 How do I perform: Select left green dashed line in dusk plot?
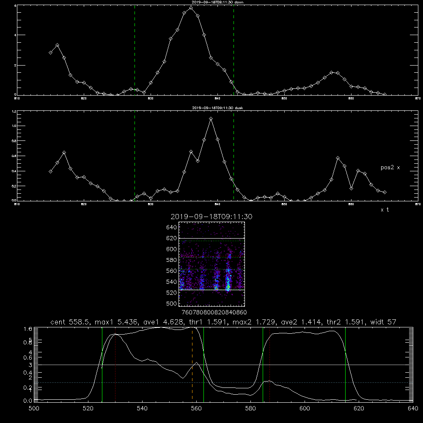135,156
